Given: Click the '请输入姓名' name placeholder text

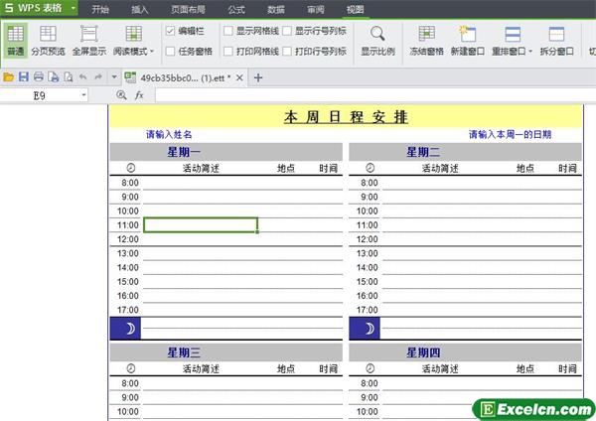Looking at the screenshot, I should (x=169, y=134).
